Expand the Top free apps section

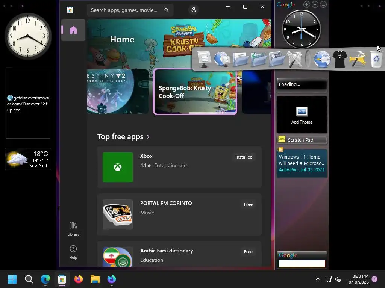123,136
